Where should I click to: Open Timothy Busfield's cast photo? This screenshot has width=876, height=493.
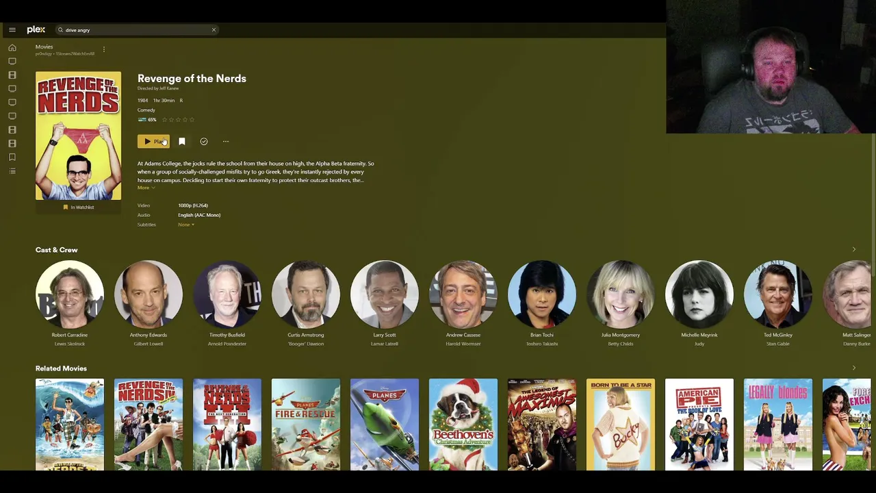pyautogui.click(x=227, y=294)
